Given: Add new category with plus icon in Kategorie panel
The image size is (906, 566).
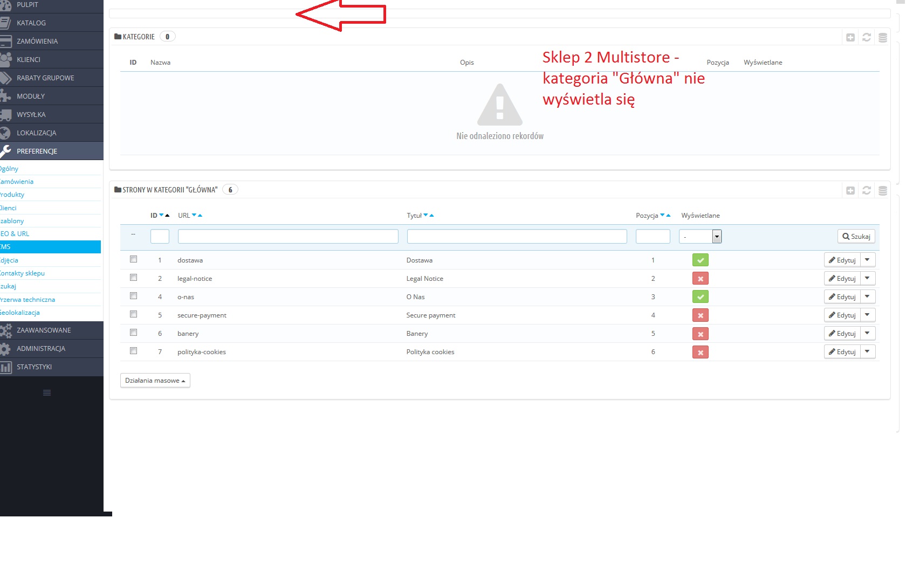Looking at the screenshot, I should (850, 37).
